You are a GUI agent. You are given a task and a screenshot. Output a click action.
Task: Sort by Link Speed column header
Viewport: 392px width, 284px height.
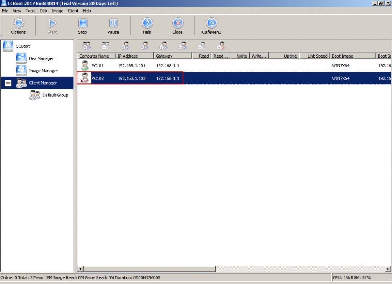[x=315, y=56]
